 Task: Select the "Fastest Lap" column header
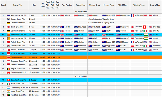click(x=81, y=5)
